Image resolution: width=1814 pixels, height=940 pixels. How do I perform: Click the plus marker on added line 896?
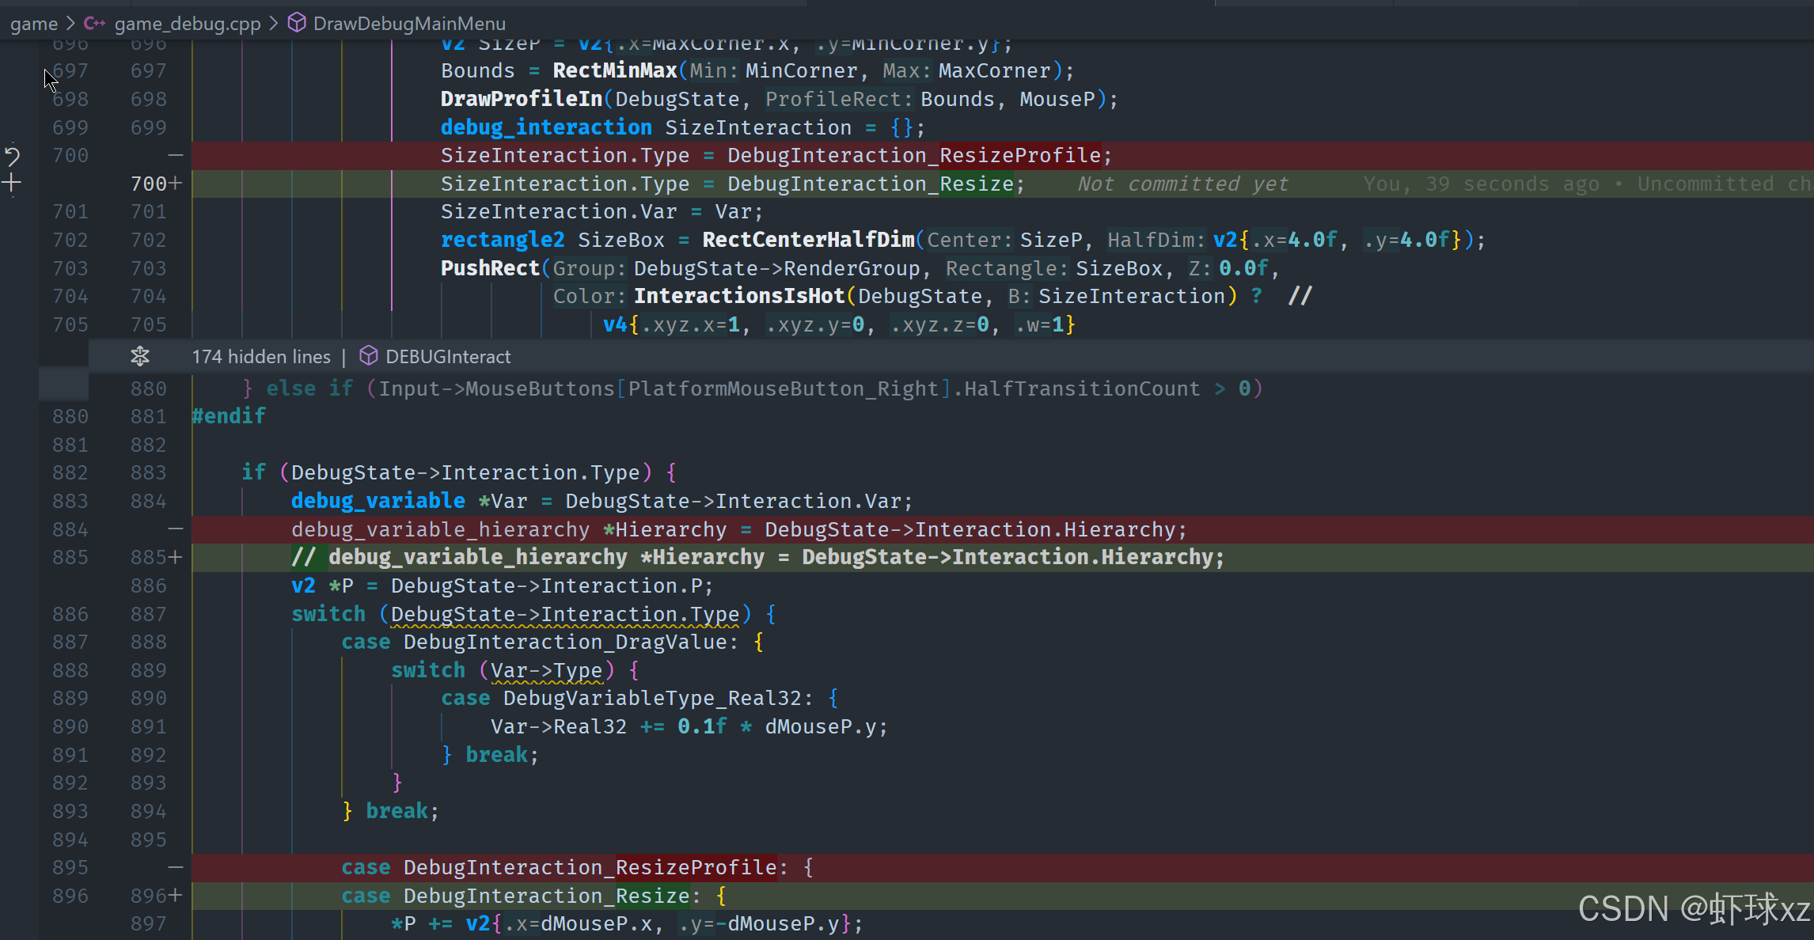click(176, 896)
